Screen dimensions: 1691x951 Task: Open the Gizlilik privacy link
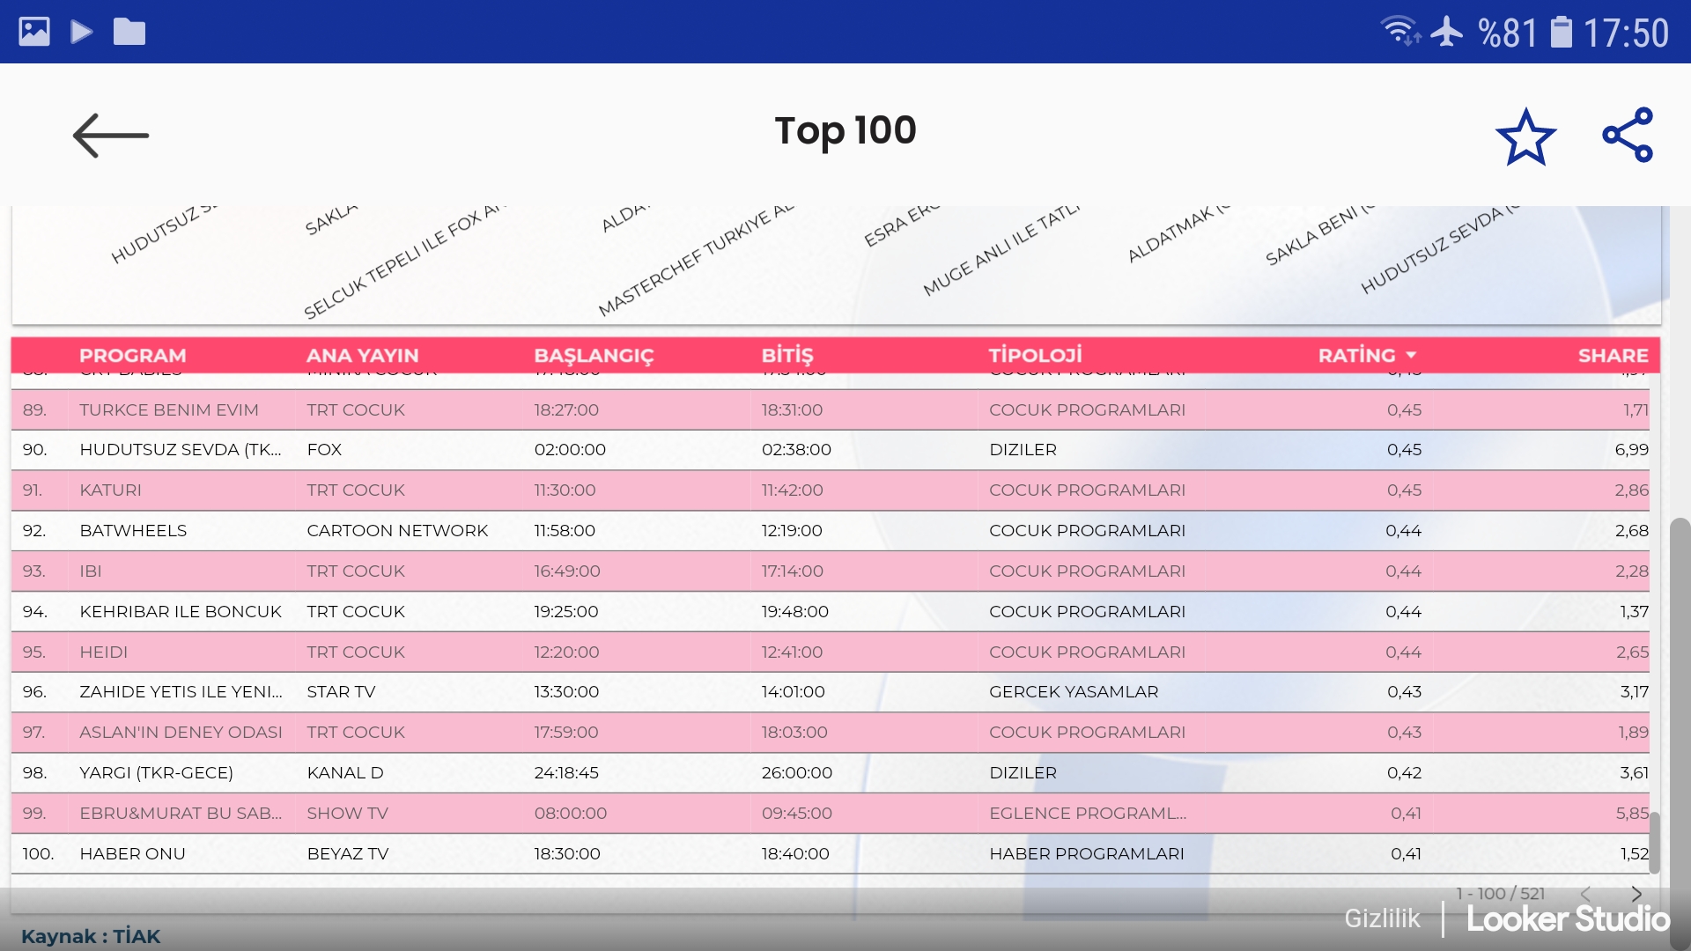tap(1382, 918)
